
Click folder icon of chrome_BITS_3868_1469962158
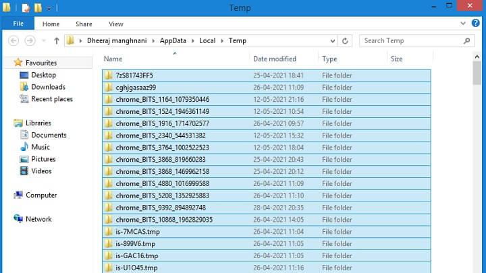[x=109, y=171]
